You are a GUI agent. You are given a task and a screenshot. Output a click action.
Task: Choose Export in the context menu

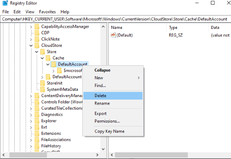pos(113,113)
